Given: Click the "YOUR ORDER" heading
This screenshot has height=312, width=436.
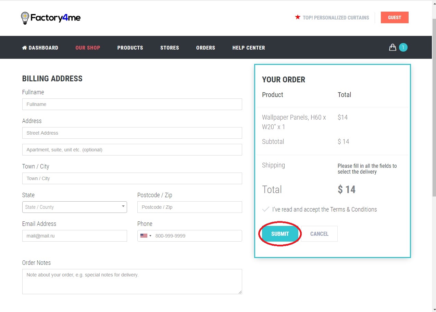Looking at the screenshot, I should coord(284,80).
